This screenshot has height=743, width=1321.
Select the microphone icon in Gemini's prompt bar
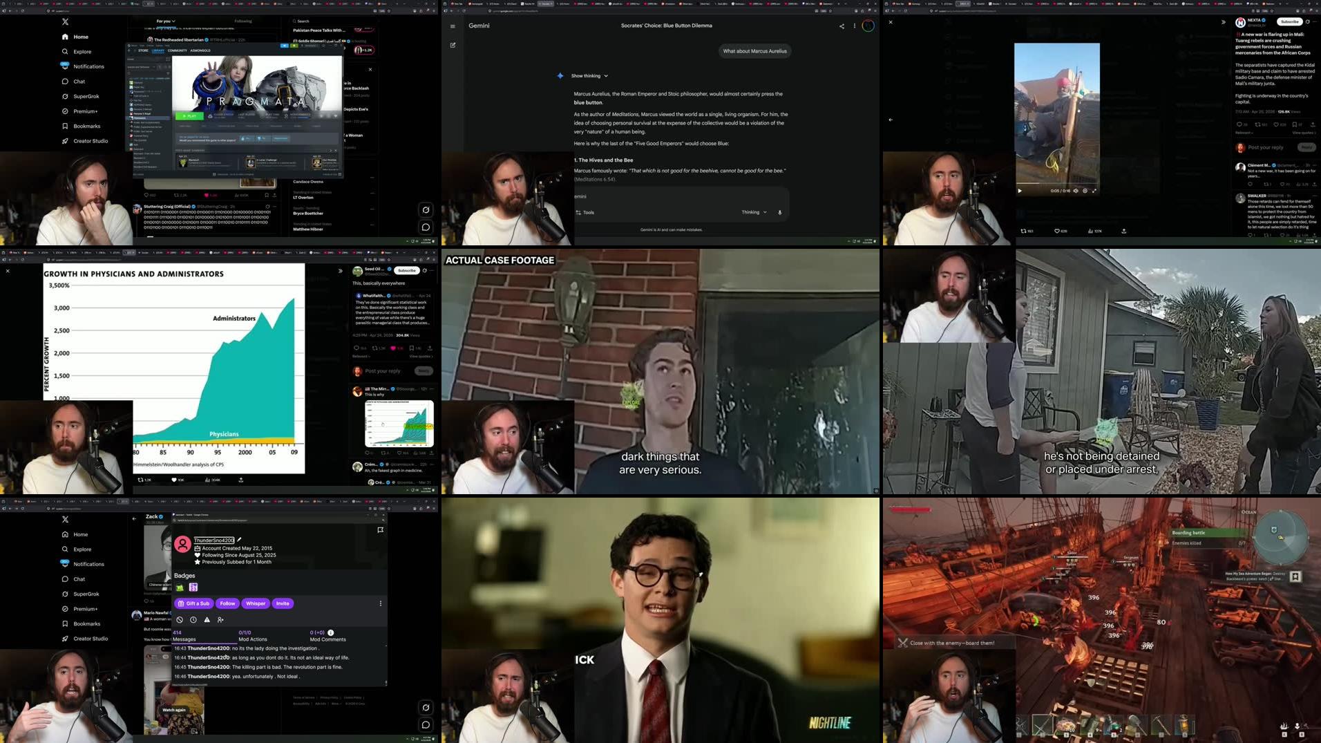(x=779, y=212)
